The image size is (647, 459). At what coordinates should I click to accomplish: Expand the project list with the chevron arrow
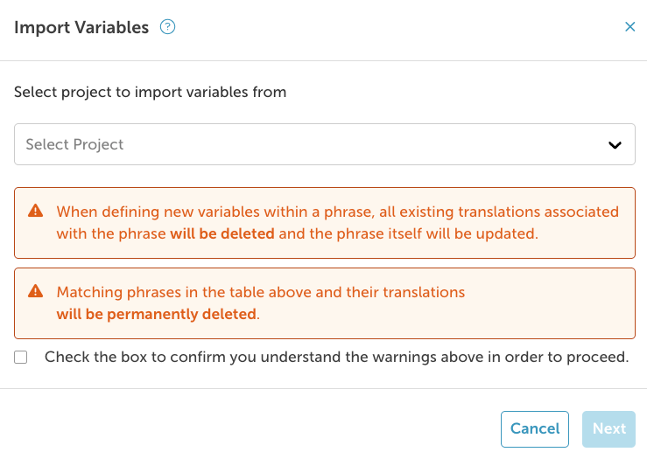tap(615, 145)
